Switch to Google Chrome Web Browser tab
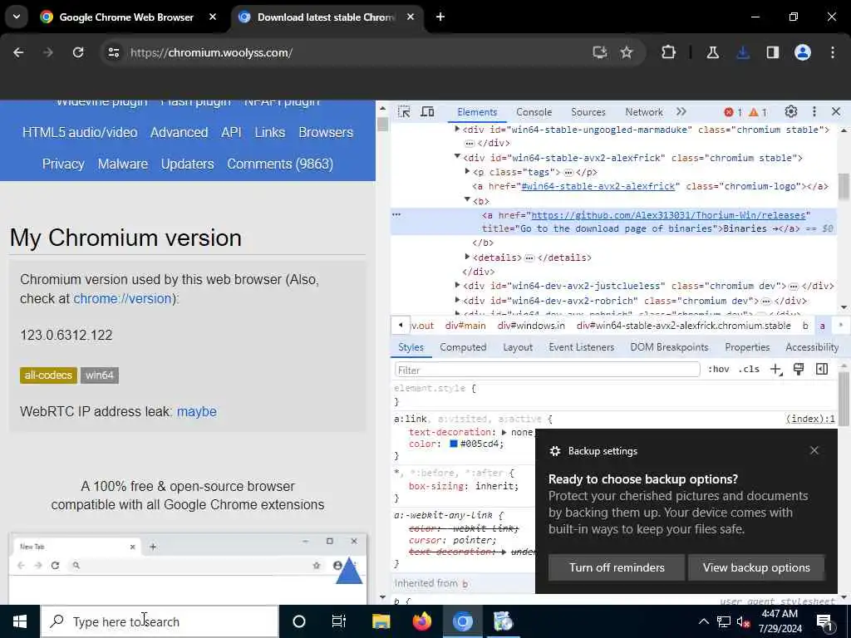The image size is (851, 638). coord(126,17)
